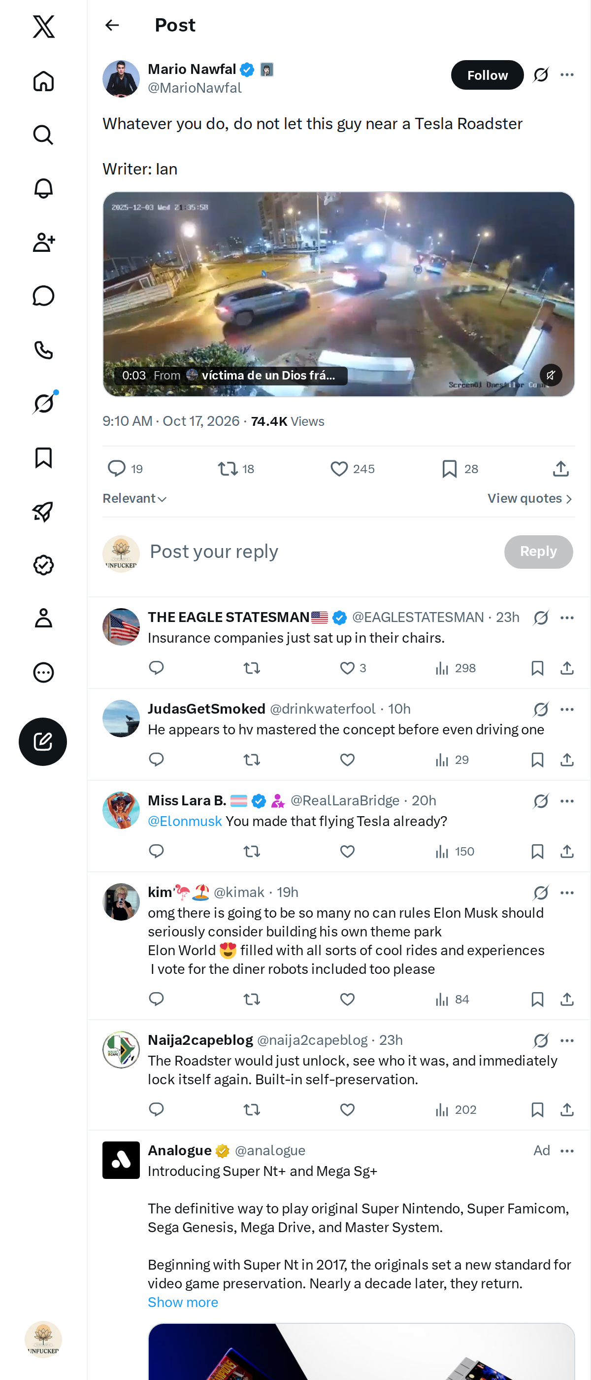Open Bookmarks from the left sidebar
Image resolution: width=591 pixels, height=1380 pixels.
click(x=43, y=457)
